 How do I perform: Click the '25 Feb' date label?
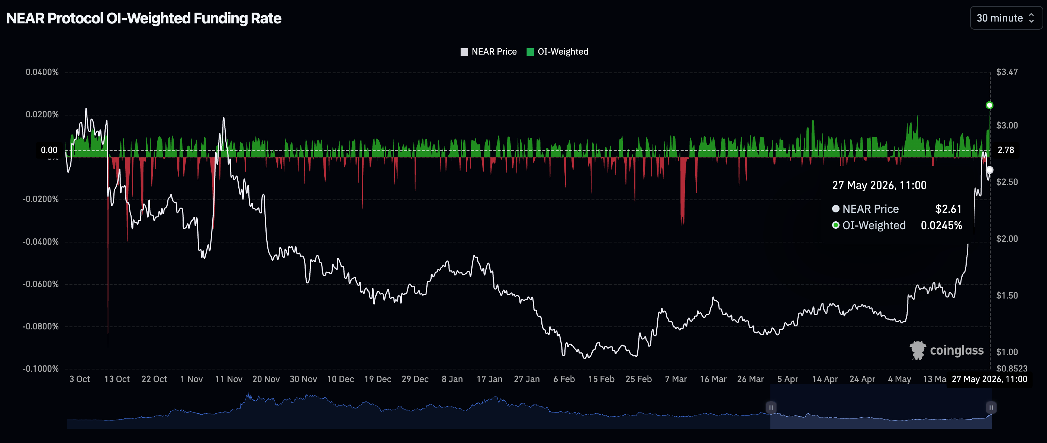pos(638,379)
